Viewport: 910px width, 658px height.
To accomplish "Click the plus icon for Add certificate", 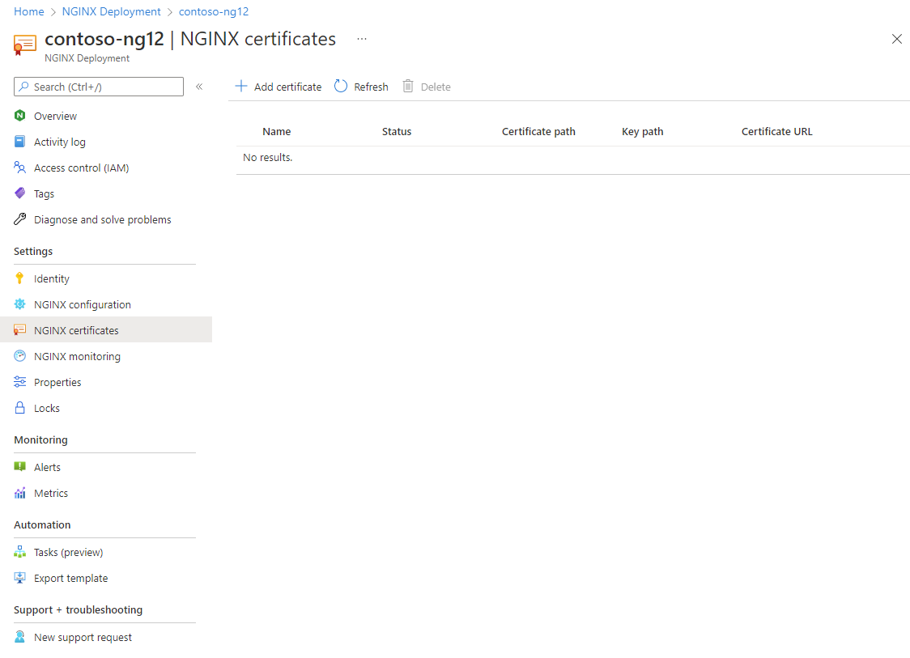I will coord(240,87).
